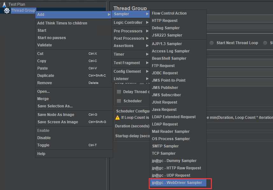Expand the Add submenu

point(74,15)
